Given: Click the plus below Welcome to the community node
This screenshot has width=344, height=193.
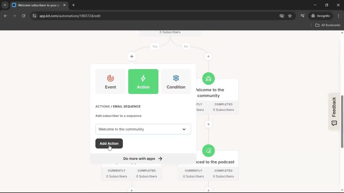Looking at the screenshot, I should pos(208,124).
